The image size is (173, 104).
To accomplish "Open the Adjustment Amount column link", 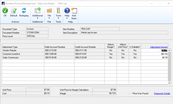I will (x=159, y=47).
